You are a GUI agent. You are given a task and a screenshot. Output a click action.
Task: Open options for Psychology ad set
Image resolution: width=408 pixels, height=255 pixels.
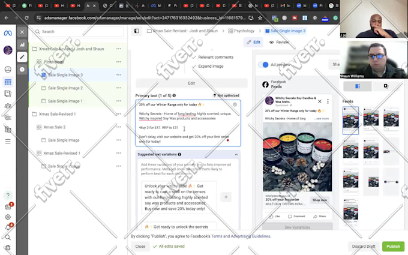pyautogui.click(x=119, y=62)
